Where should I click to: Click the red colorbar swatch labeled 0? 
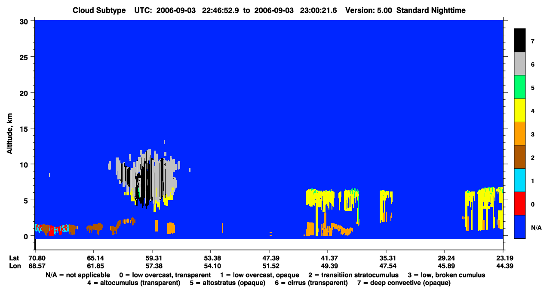coord(520,203)
